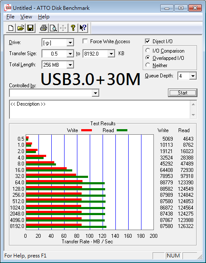Enable the Force Write Access checkbox
206x263 pixels.
[x=85, y=41]
